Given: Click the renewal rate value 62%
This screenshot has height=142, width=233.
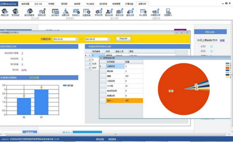Looking at the screenshot, I should coord(24,70).
